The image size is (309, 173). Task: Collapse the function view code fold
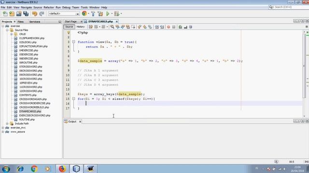73,42
